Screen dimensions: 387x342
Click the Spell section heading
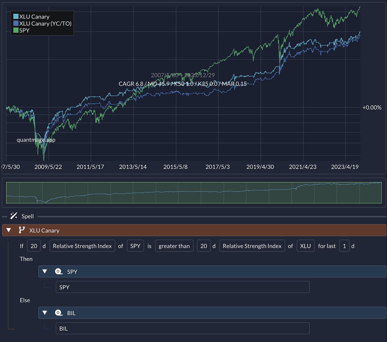coord(28,216)
